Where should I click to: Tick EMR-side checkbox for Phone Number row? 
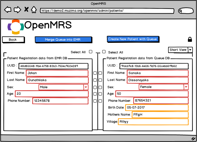pyautogui.click(x=95, y=101)
